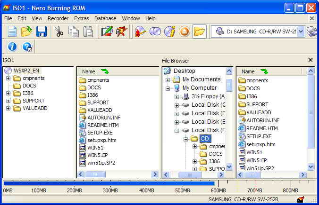Select AUTORUN.INF in ISO1 file list

[x=104, y=118]
